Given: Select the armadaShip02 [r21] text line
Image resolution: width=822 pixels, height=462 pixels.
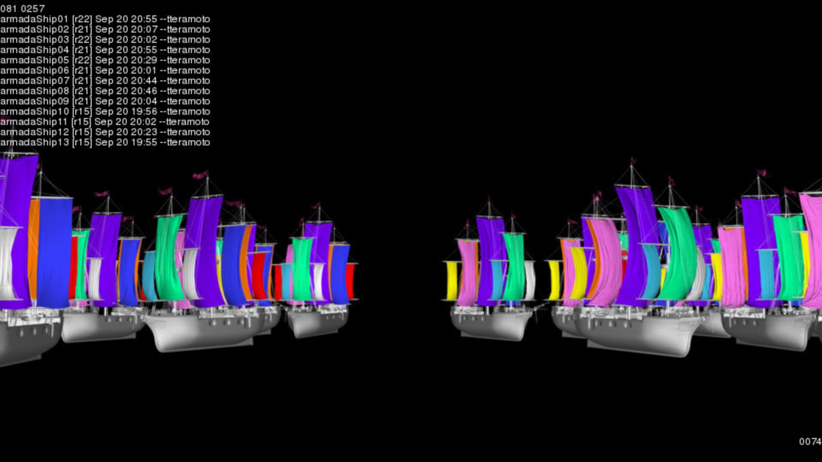Looking at the screenshot, I should pos(105,30).
